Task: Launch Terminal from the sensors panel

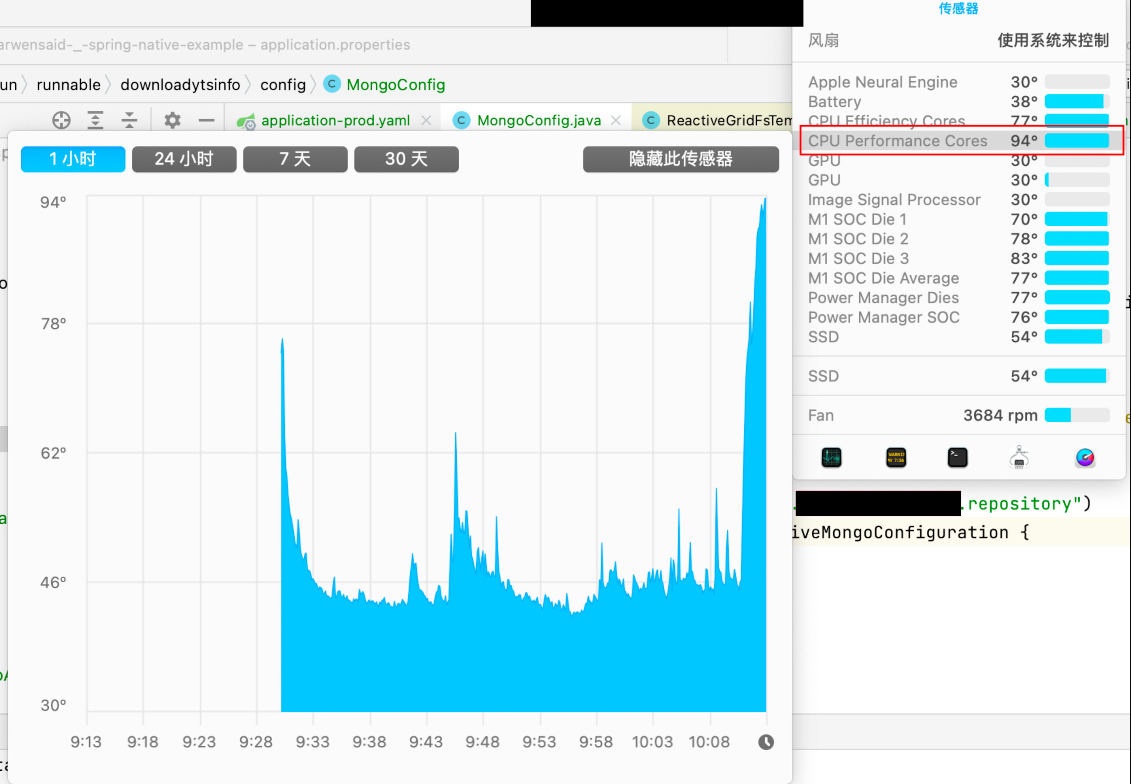Action: (x=957, y=457)
